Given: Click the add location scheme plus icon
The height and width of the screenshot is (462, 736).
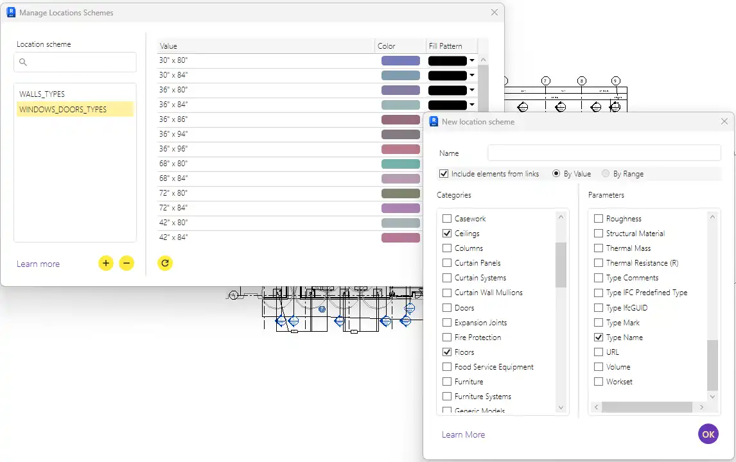Looking at the screenshot, I should [x=106, y=263].
